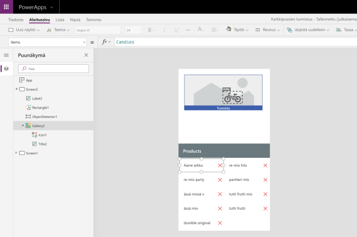Open the Teema theme dropdown
This screenshot has height=237, width=357.
click(x=59, y=29)
